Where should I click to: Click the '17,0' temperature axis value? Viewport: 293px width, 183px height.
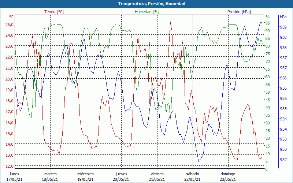[x=10, y=112]
